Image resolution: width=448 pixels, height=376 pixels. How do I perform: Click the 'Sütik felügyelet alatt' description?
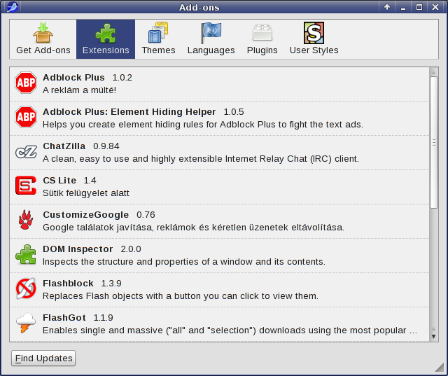click(x=86, y=193)
